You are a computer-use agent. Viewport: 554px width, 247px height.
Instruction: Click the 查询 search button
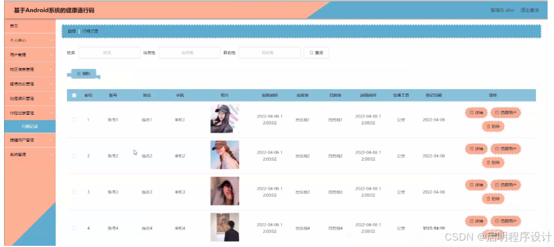click(316, 53)
